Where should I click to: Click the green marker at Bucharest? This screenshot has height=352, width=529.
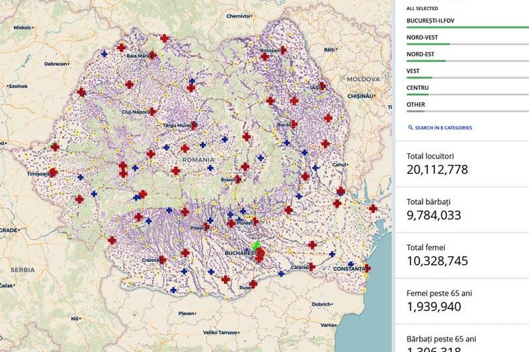click(256, 246)
